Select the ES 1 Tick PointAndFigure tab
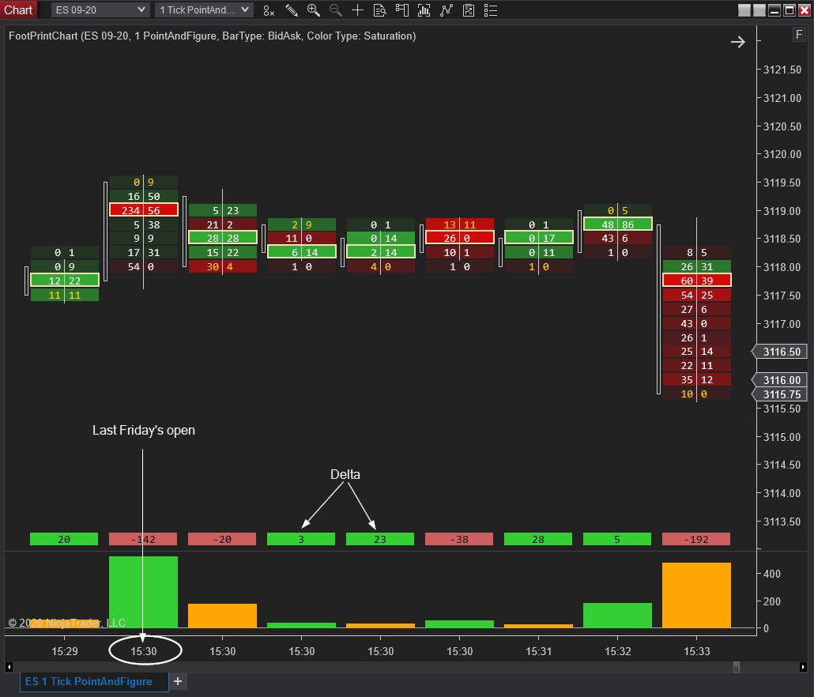This screenshot has height=697, width=814. [94, 681]
